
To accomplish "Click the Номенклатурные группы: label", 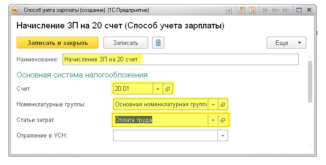I will [x=51, y=104].
